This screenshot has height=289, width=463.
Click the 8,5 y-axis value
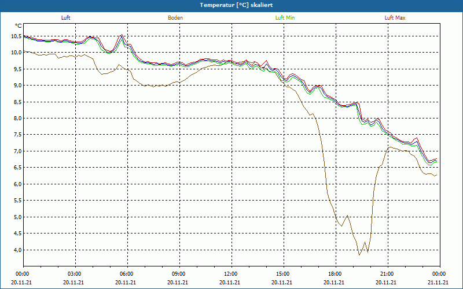(x=17, y=102)
